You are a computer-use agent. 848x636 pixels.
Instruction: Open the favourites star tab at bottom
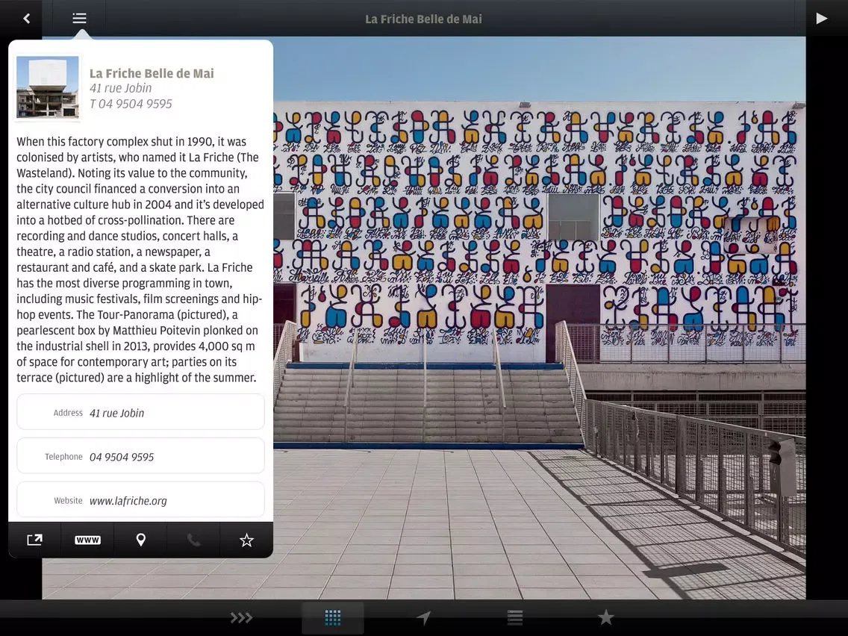(605, 617)
